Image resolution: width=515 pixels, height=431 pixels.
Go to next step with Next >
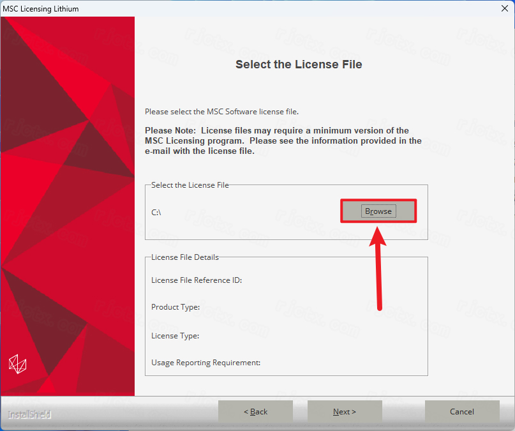point(345,411)
